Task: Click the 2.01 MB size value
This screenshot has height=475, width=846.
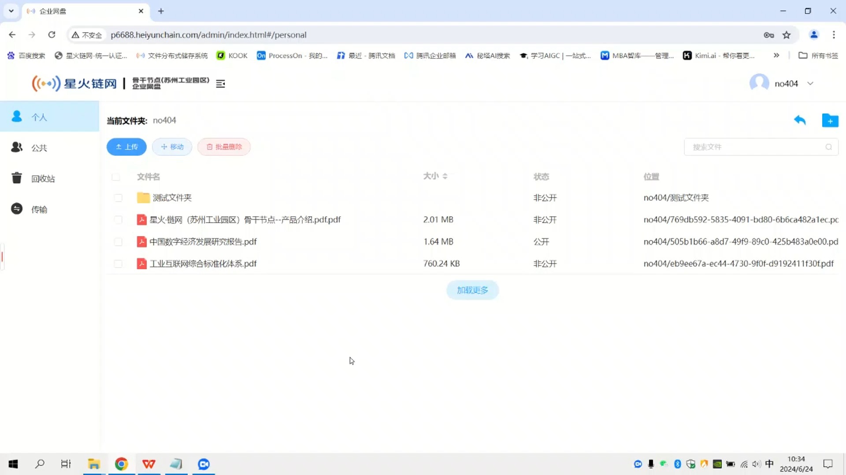Action: pyautogui.click(x=438, y=219)
